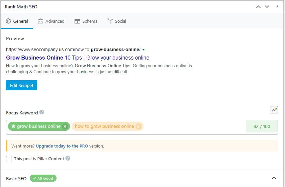Screen dimensions: 285x187
Task: Toggle Rank Math SEO panel collapse triangle
Action: [277, 7]
